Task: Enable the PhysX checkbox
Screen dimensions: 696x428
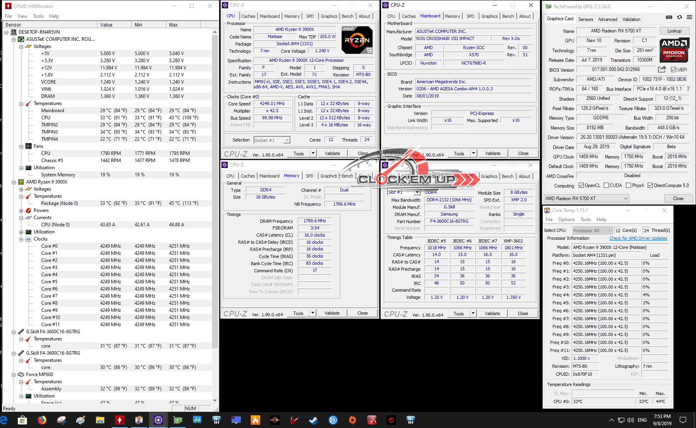Action: pos(628,185)
